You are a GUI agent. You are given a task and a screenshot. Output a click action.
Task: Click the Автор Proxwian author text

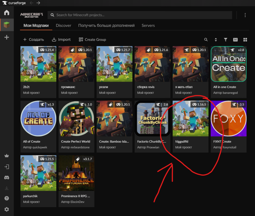tap(148, 147)
